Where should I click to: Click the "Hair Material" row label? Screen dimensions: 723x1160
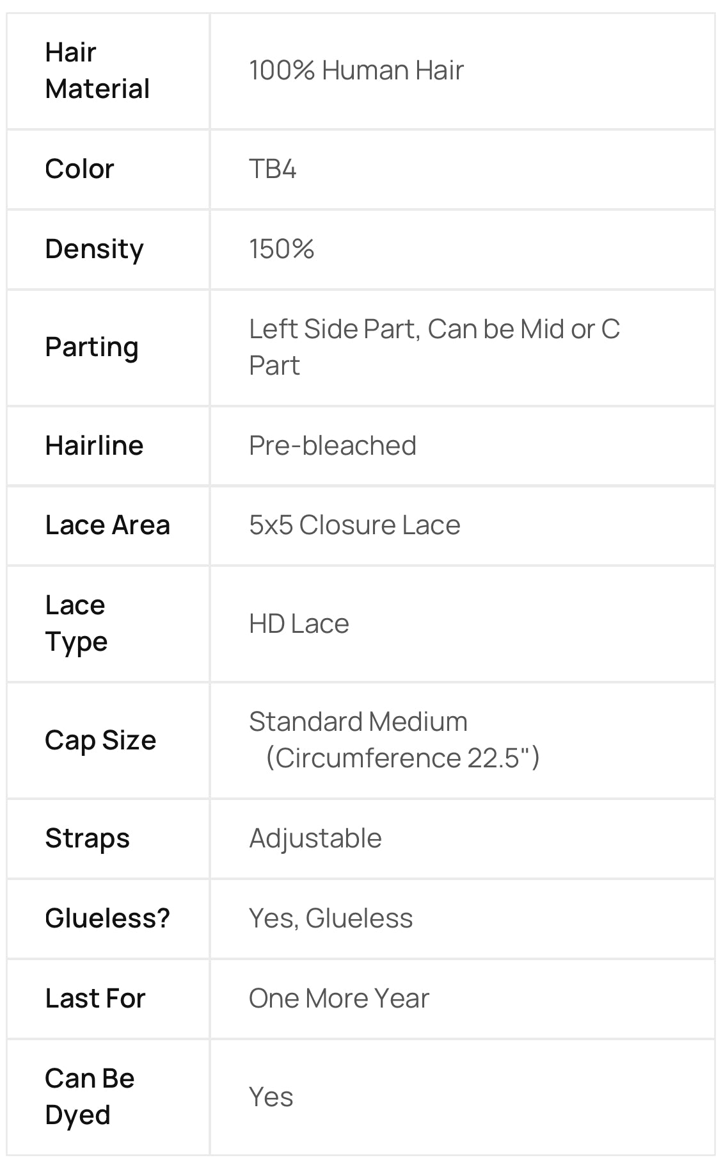point(97,70)
